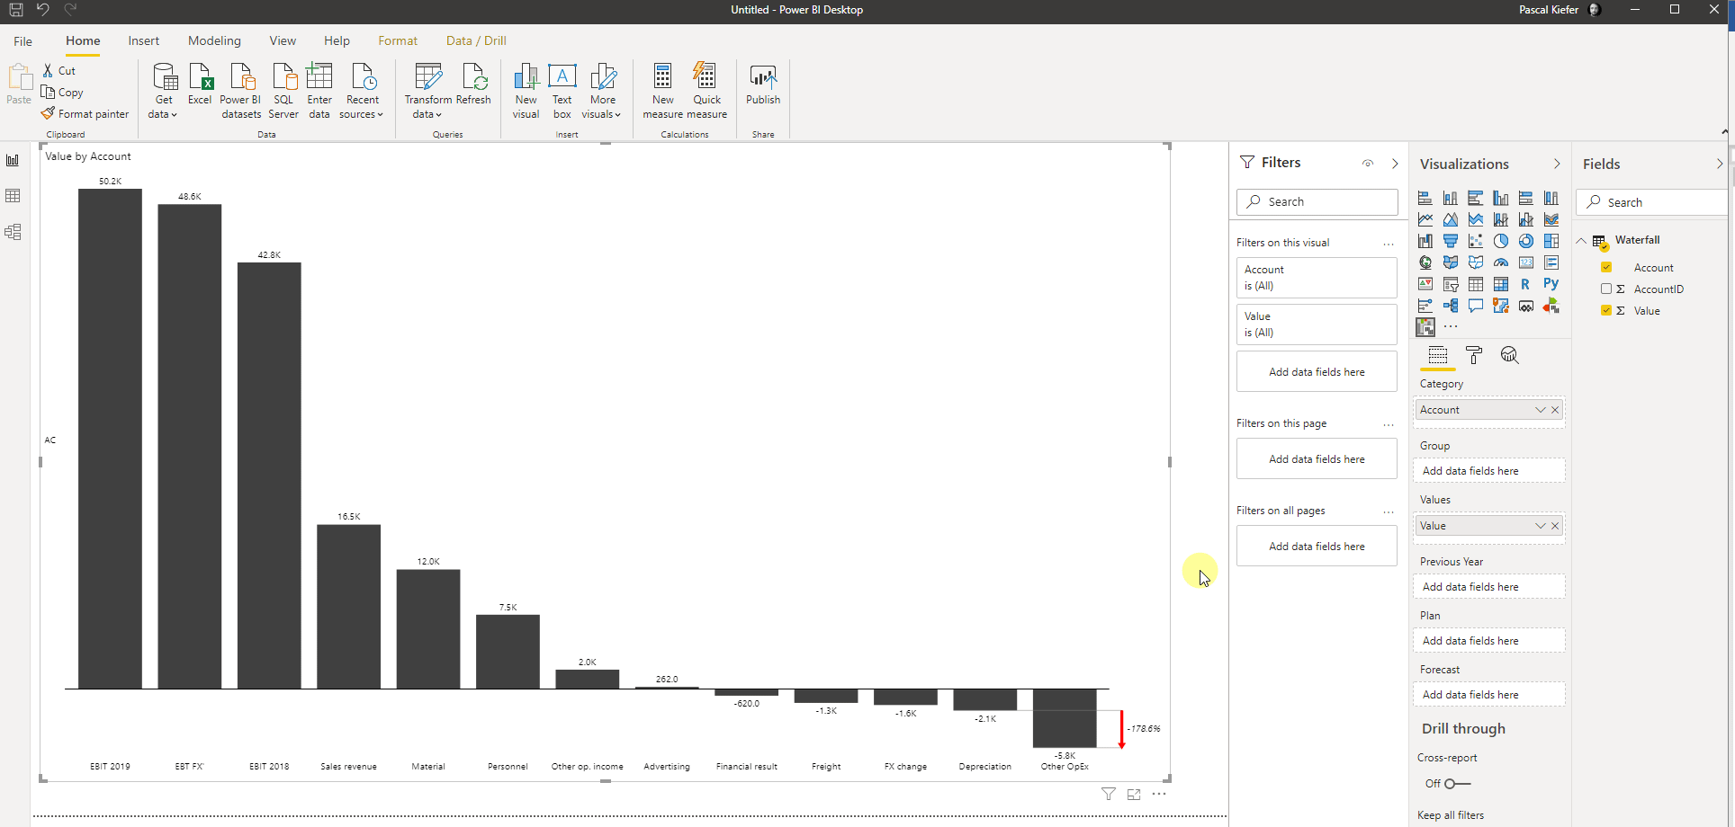This screenshot has height=827, width=1735.
Task: Click the New visual button
Action: pyautogui.click(x=526, y=88)
